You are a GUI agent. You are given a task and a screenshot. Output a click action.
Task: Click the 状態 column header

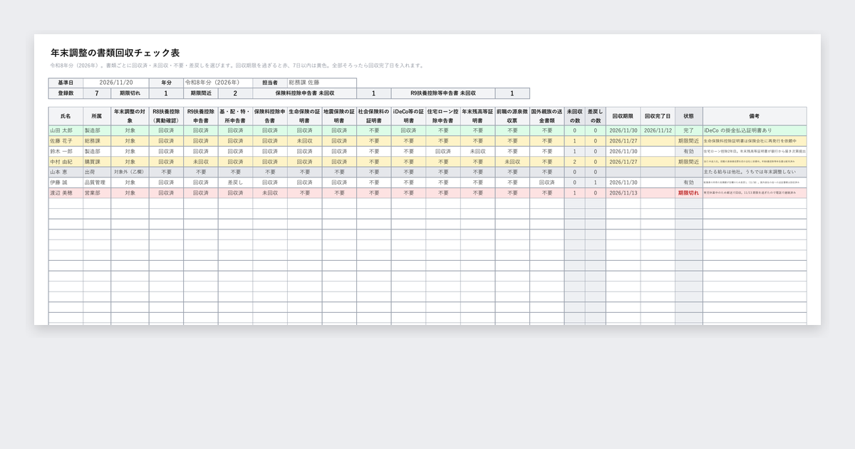(x=689, y=115)
